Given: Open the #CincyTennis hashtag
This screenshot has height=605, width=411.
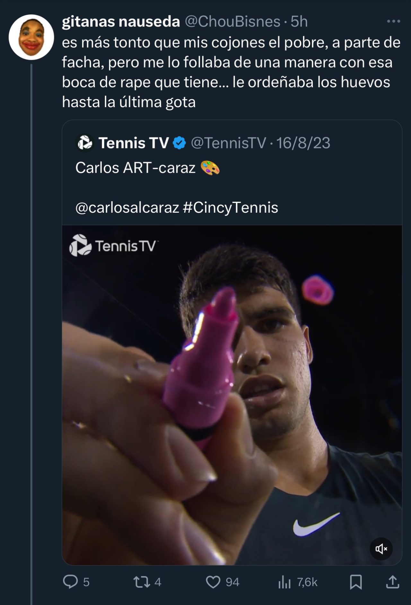Looking at the screenshot, I should [x=230, y=208].
